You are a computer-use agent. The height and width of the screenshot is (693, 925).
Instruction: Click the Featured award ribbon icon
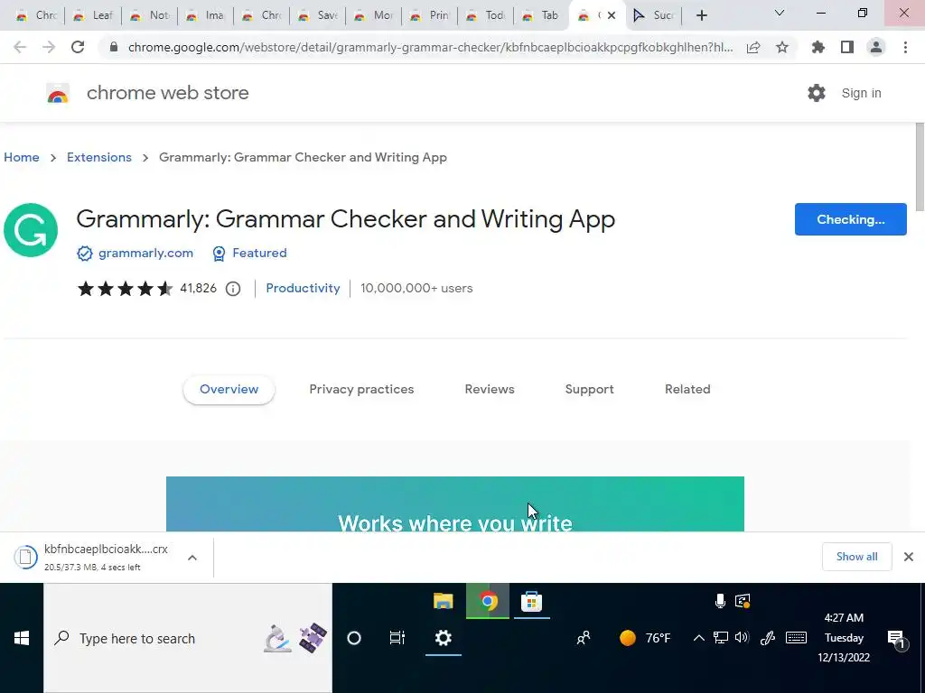tap(219, 254)
